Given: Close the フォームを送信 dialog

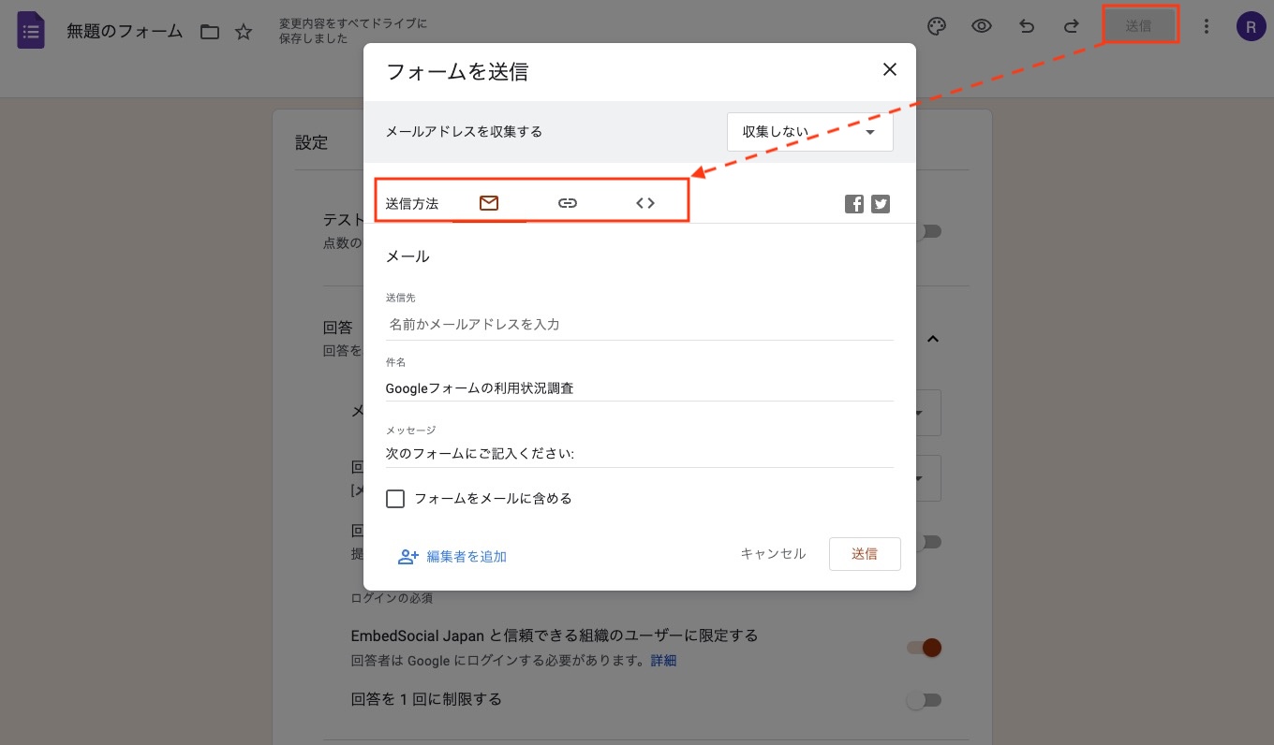Looking at the screenshot, I should point(889,69).
